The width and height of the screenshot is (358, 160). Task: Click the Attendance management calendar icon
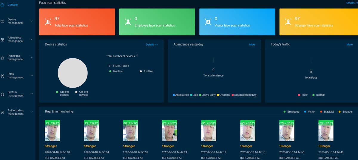point(2,40)
